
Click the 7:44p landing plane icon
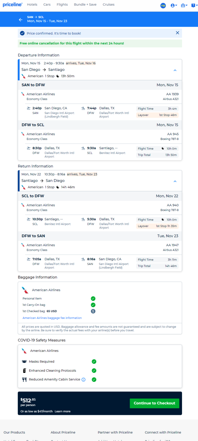[83, 108]
